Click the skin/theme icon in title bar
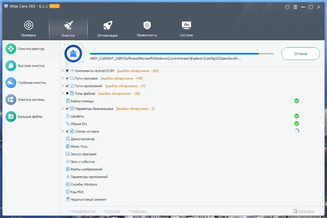The height and width of the screenshot is (218, 327). (x=287, y=7)
